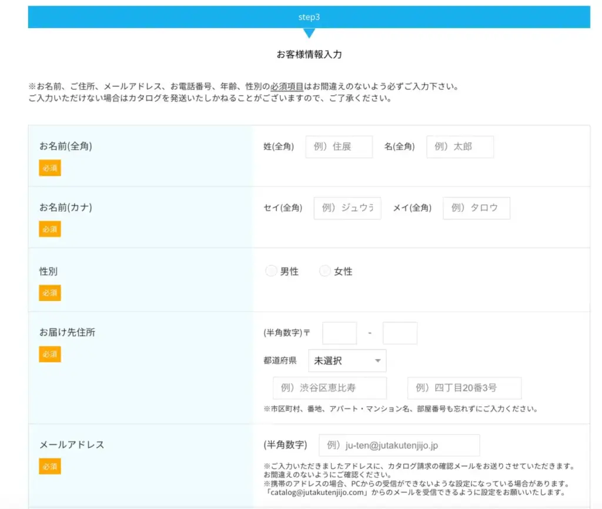Click the 必須 badge under 性別
Screen dimensions: 602x509
(x=50, y=293)
